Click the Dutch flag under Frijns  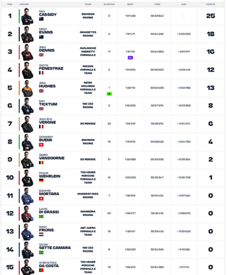(41, 234)
